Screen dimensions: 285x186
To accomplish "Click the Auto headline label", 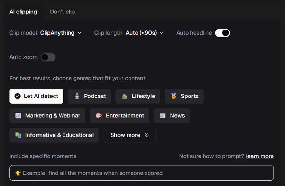I will pos(194,33).
